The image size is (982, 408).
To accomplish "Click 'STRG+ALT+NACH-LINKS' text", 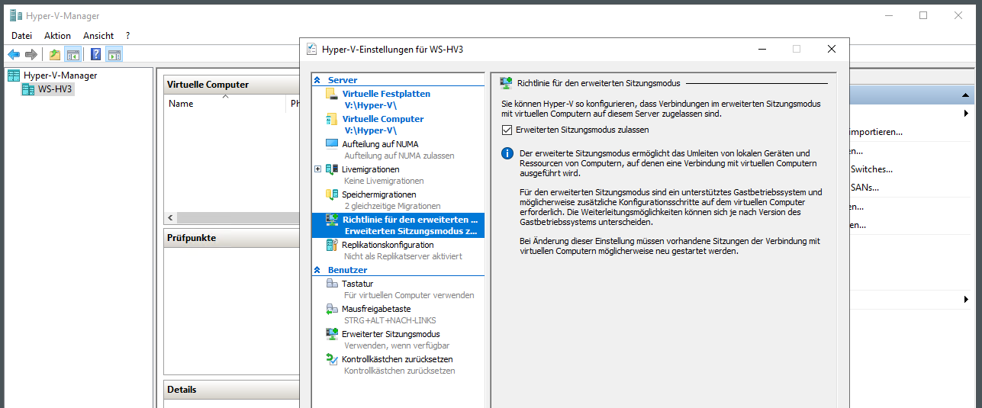I will (390, 320).
